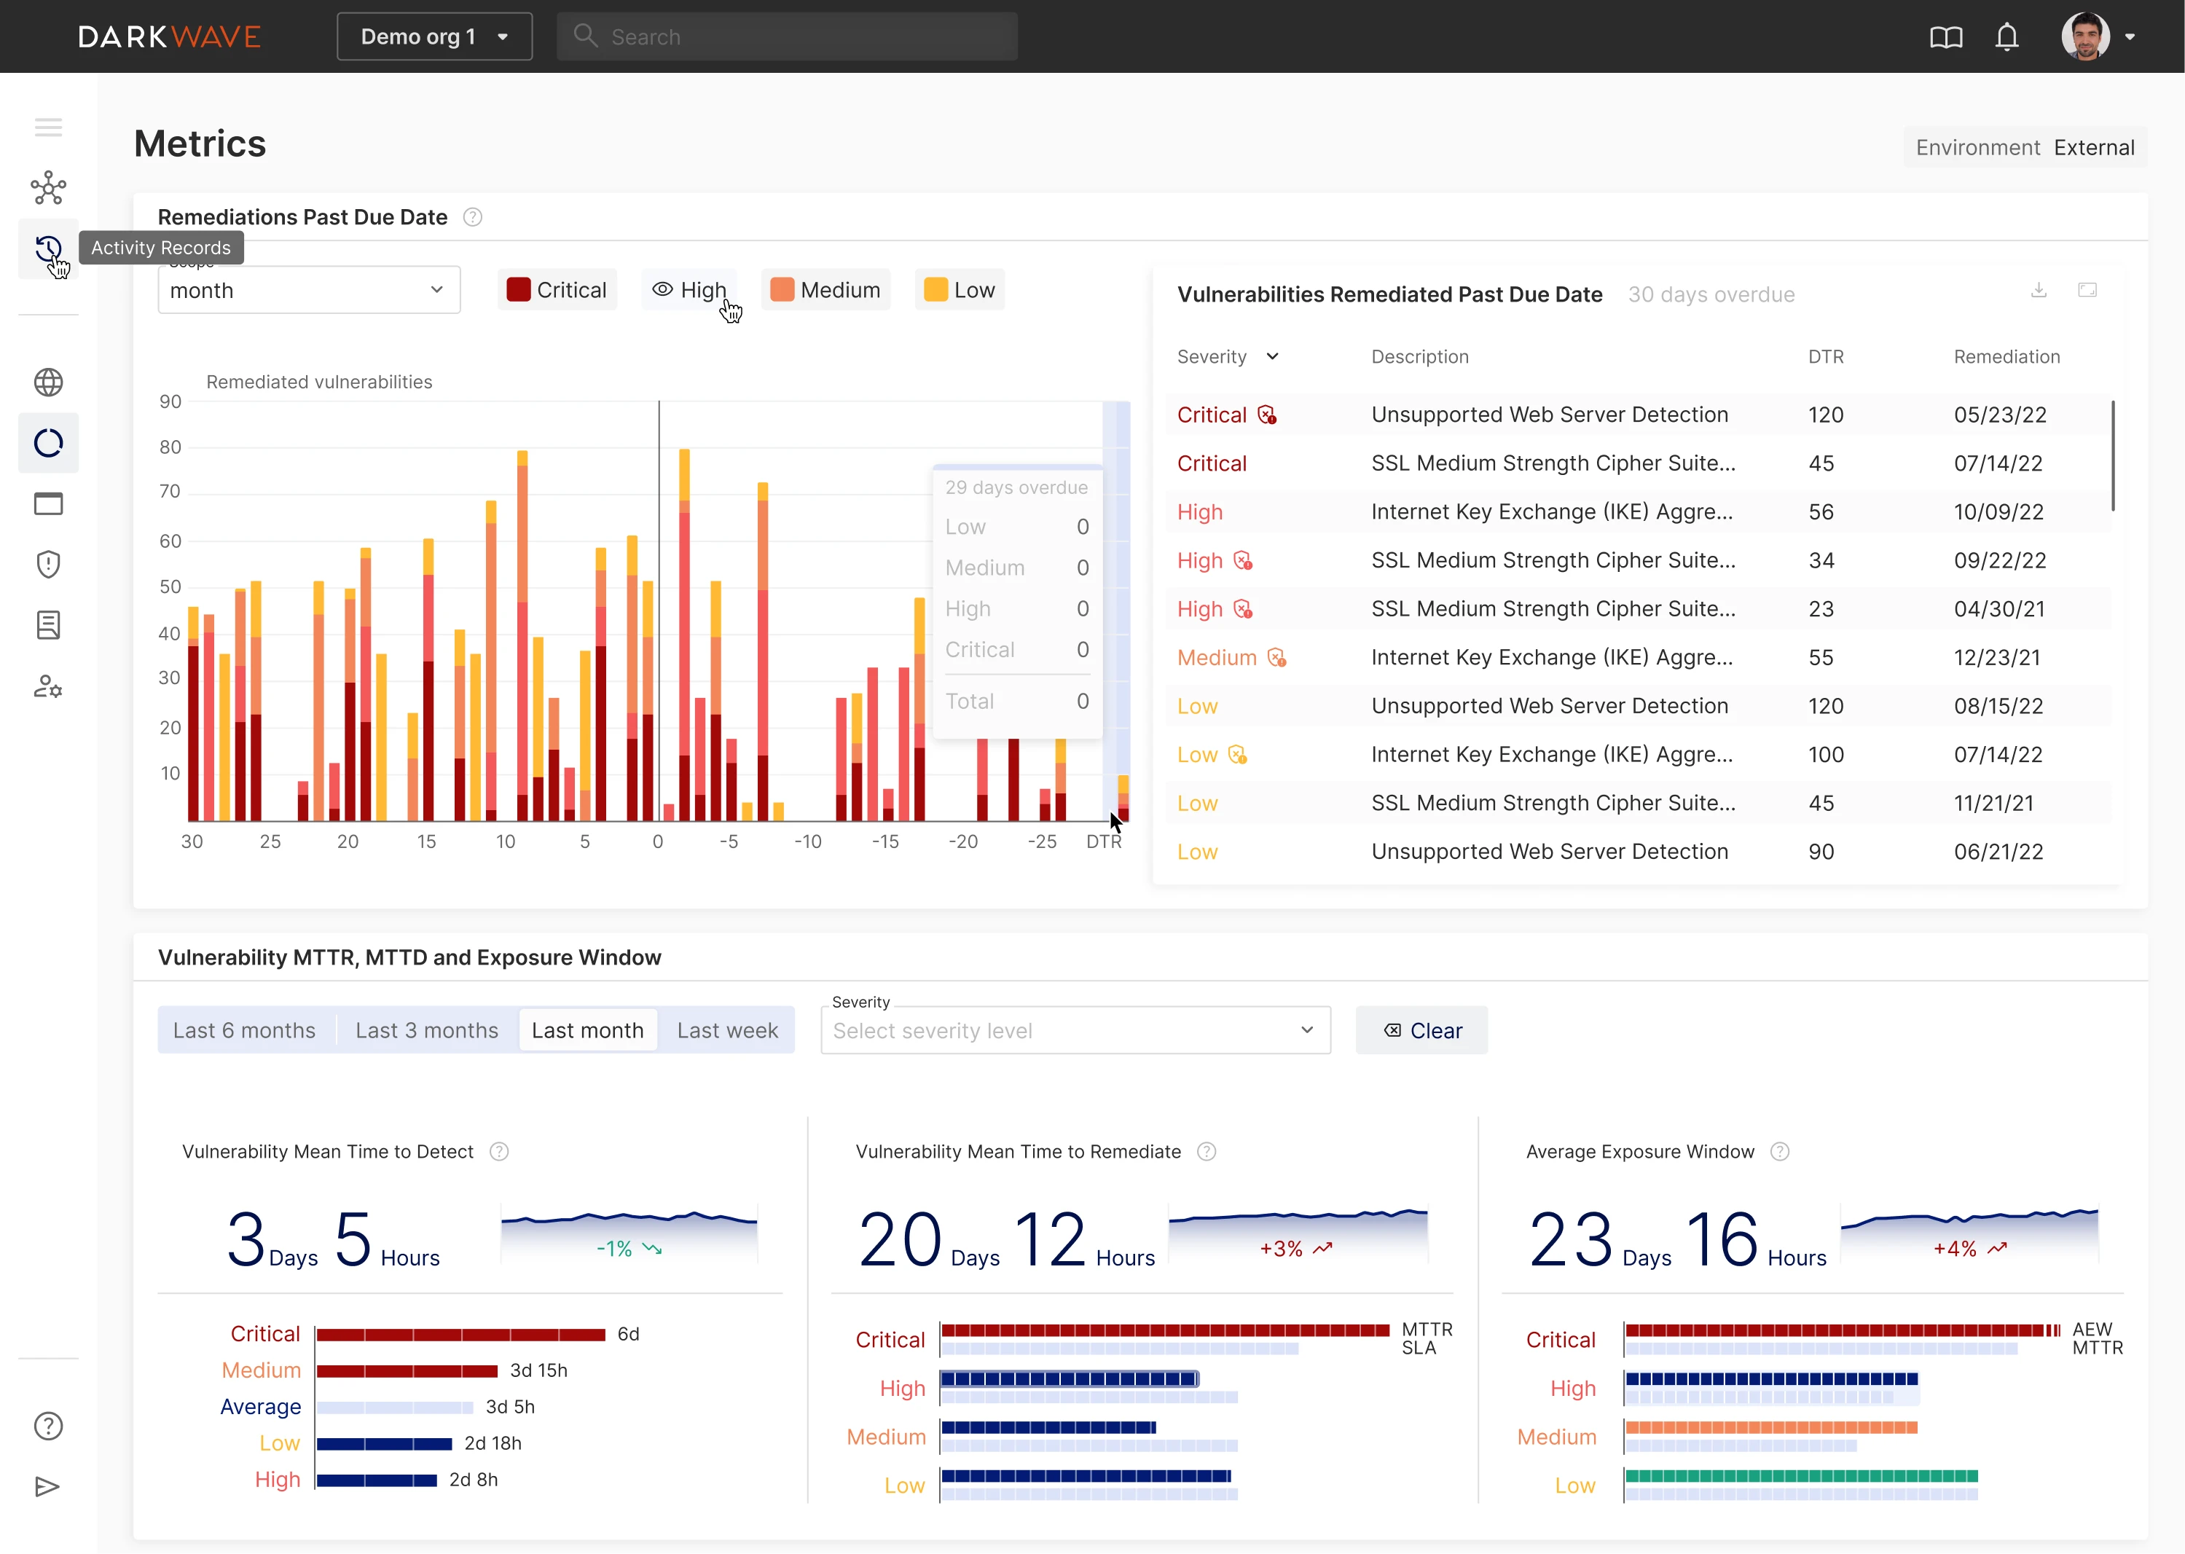Select the Last 6 months tab
This screenshot has height=1554, width=2185.
245,1029
